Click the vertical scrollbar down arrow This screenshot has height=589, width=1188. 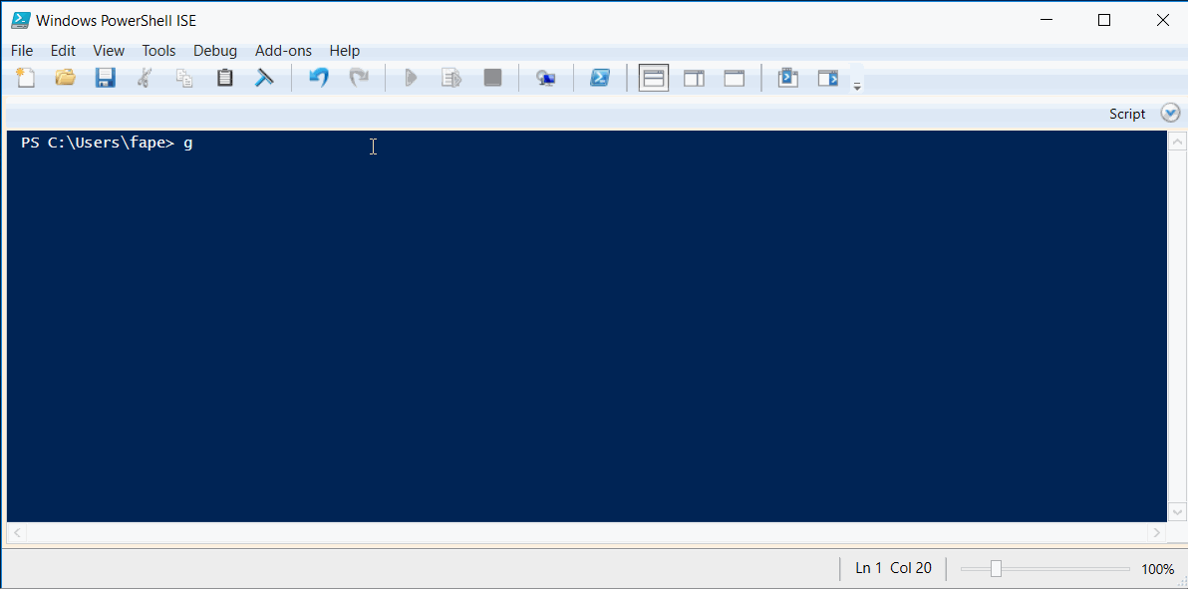(1177, 511)
